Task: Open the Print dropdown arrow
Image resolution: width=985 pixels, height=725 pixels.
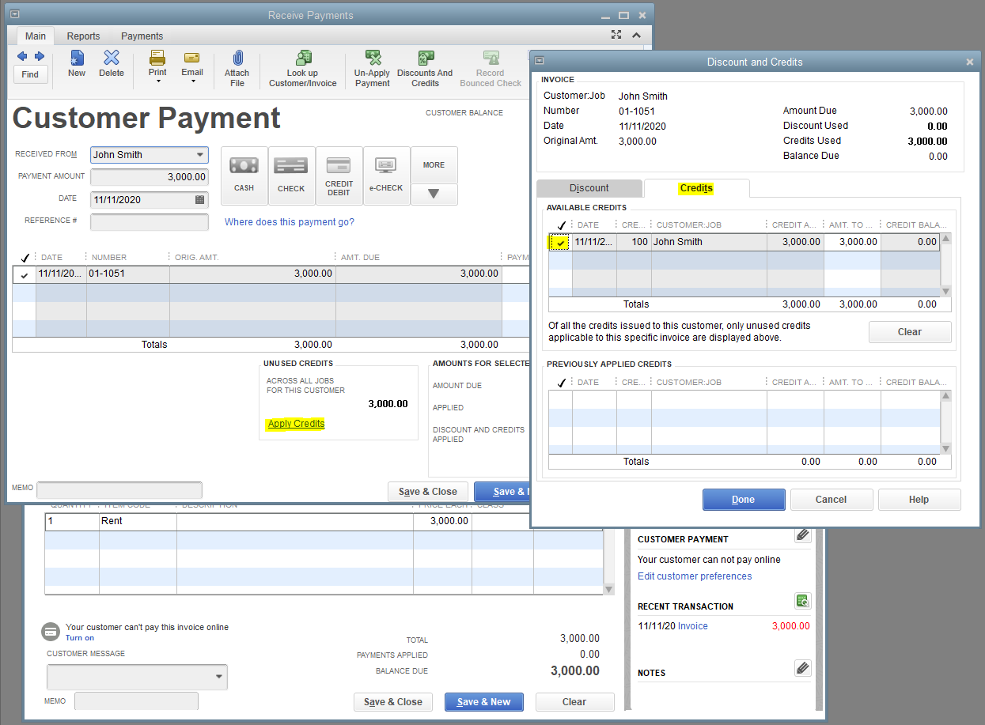Action: (157, 81)
